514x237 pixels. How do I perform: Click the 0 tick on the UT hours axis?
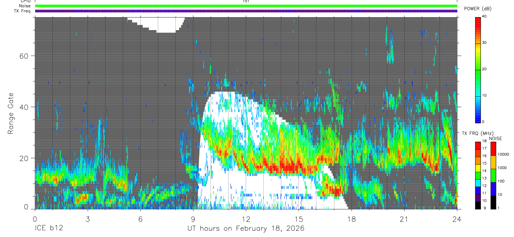(x=35, y=219)
